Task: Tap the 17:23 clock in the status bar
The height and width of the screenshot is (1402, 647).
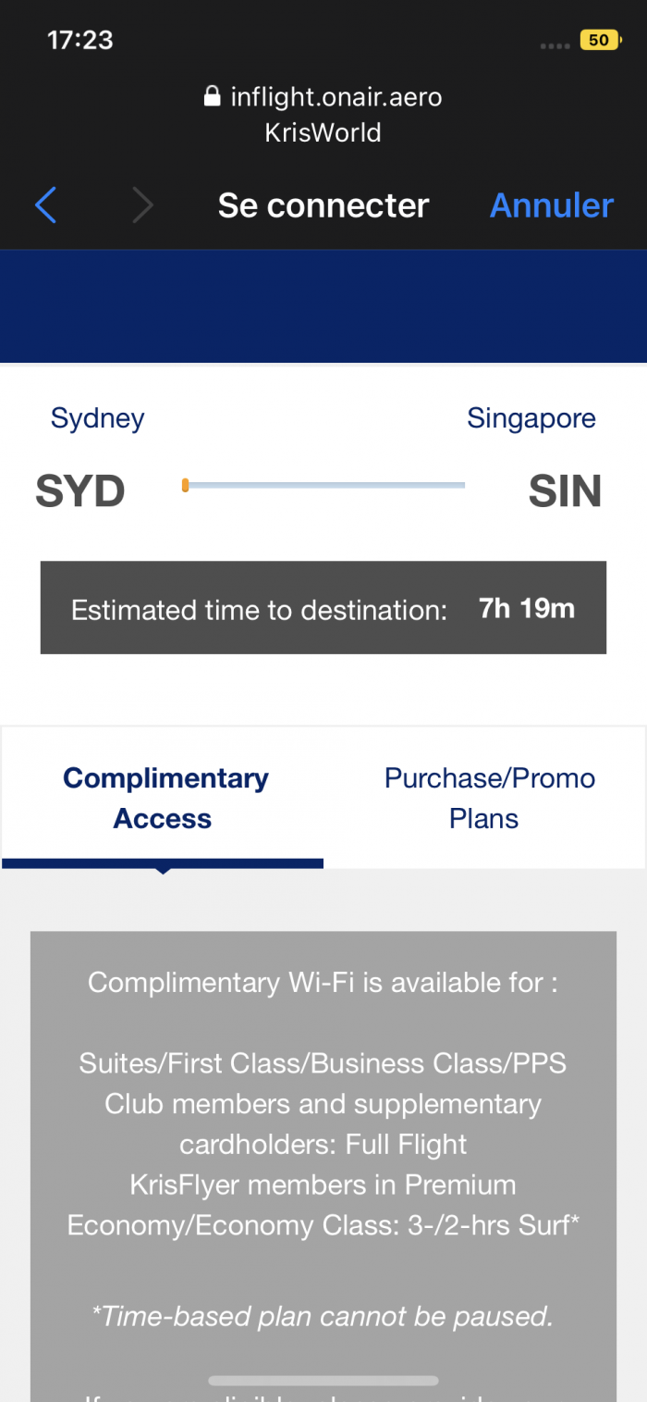Action: coord(80,40)
